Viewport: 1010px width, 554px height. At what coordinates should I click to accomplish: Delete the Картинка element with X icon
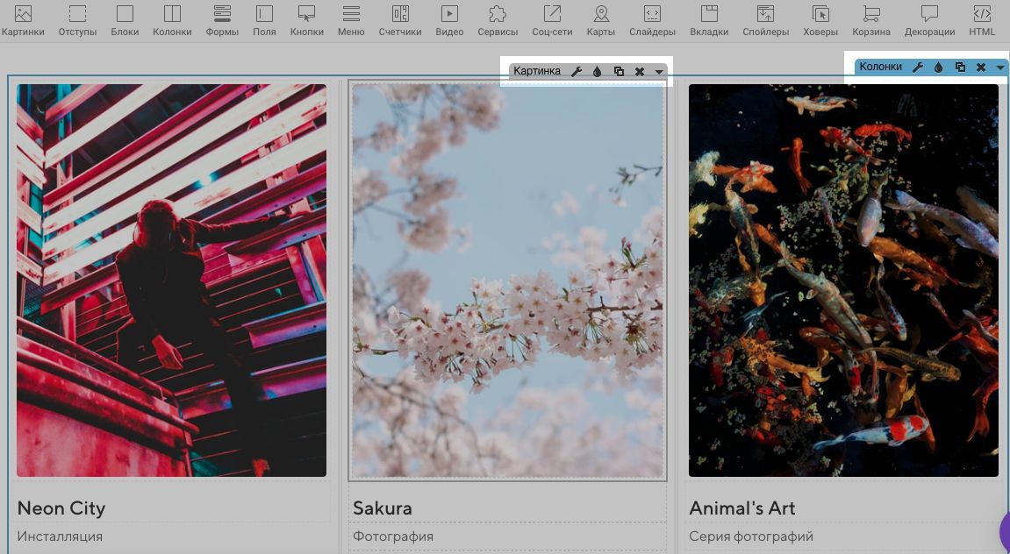coord(640,71)
